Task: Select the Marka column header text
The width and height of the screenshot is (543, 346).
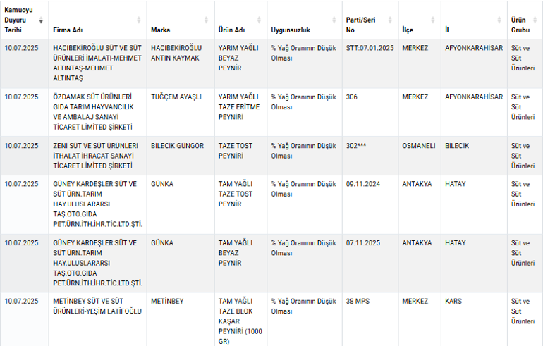Action: 160,30
